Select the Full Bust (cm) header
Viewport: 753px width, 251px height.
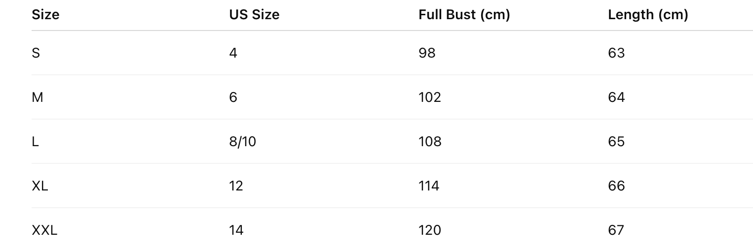[464, 15]
